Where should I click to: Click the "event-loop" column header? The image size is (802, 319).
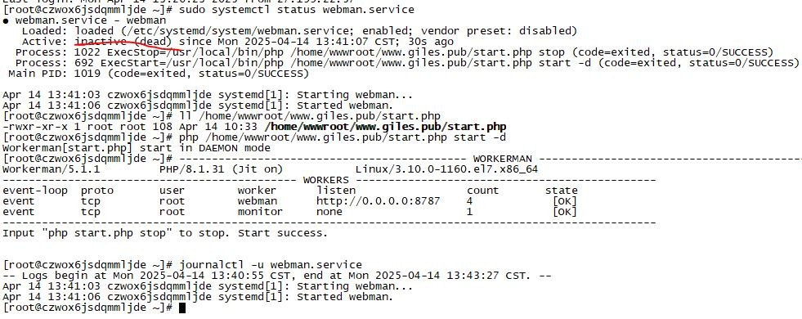[x=35, y=191]
